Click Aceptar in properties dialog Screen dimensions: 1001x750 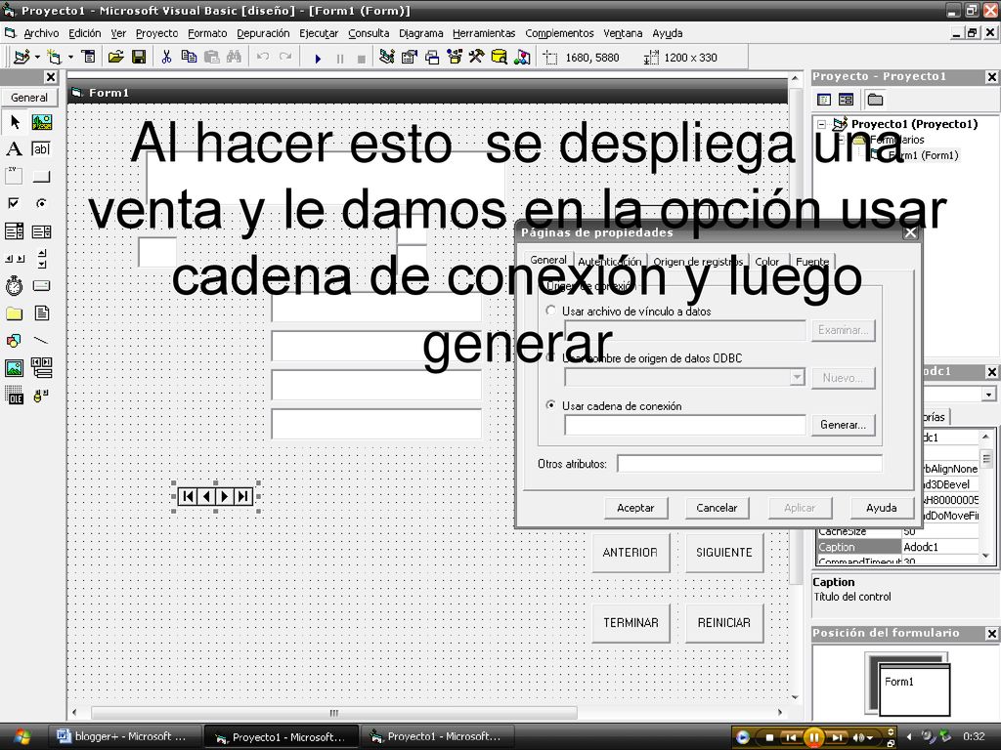point(635,508)
